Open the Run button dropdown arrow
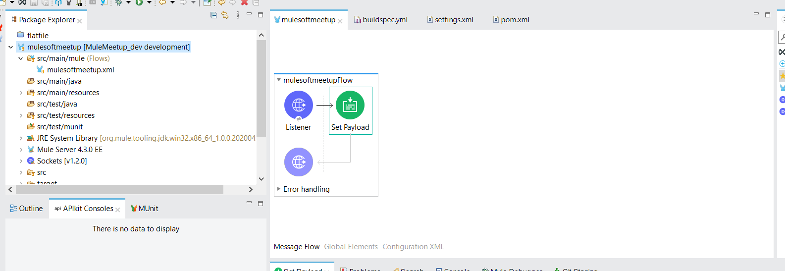The image size is (785, 271). point(149,2)
